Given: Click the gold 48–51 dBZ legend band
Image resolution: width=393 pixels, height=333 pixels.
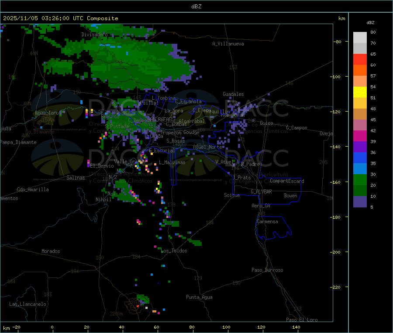Looking at the screenshot, I should [x=360, y=103].
